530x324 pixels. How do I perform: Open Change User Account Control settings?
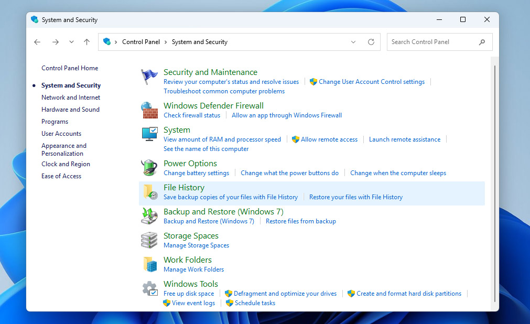[372, 82]
